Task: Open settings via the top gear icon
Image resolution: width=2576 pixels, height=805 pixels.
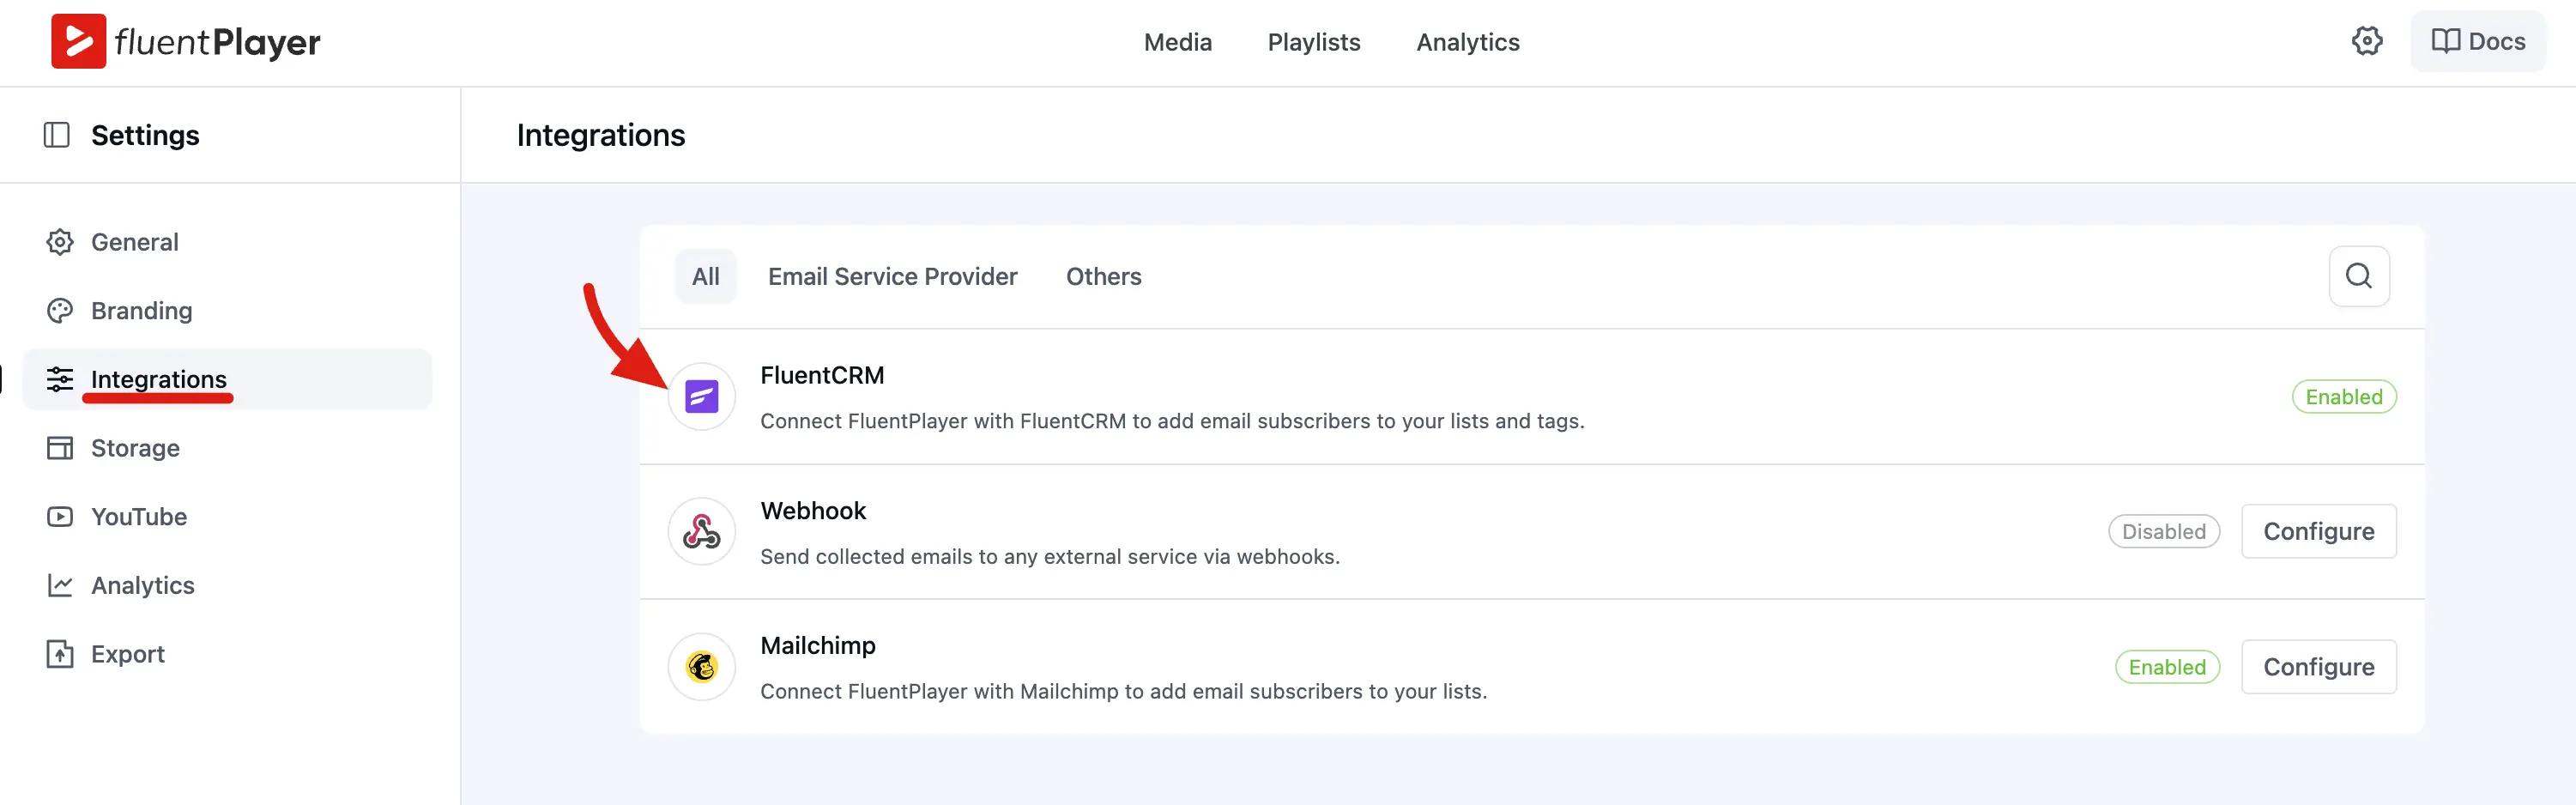Action: (x=2366, y=41)
